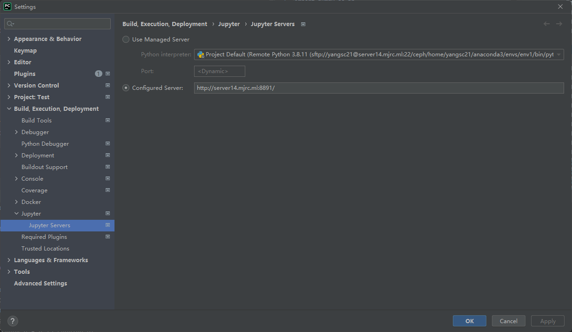Open help with the question mark button
572x332 pixels.
click(x=13, y=321)
